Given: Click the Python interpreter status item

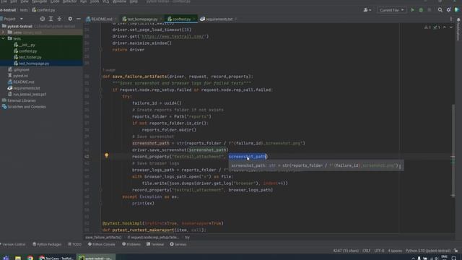Looking at the screenshot, I should [428, 251].
